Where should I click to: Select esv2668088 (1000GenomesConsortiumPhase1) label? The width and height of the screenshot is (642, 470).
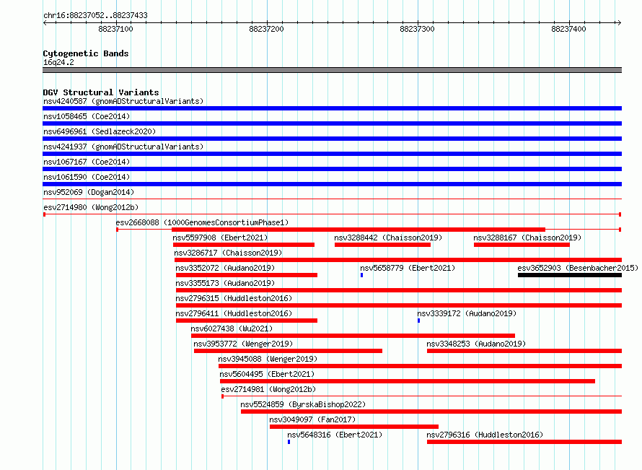(x=202, y=222)
